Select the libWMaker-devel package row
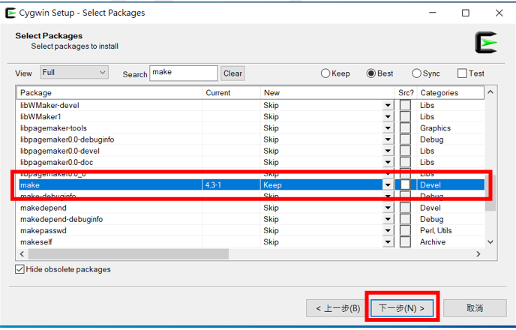 250,105
